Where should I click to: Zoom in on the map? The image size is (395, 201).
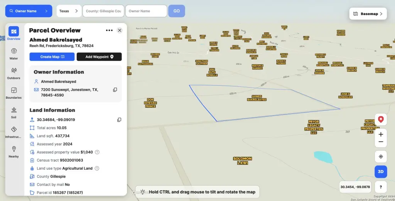pos(381,134)
